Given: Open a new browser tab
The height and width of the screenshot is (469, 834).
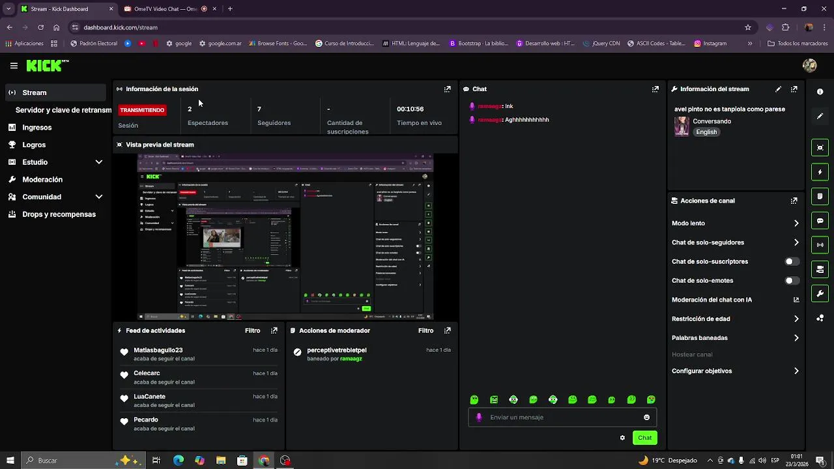Looking at the screenshot, I should pyautogui.click(x=230, y=9).
